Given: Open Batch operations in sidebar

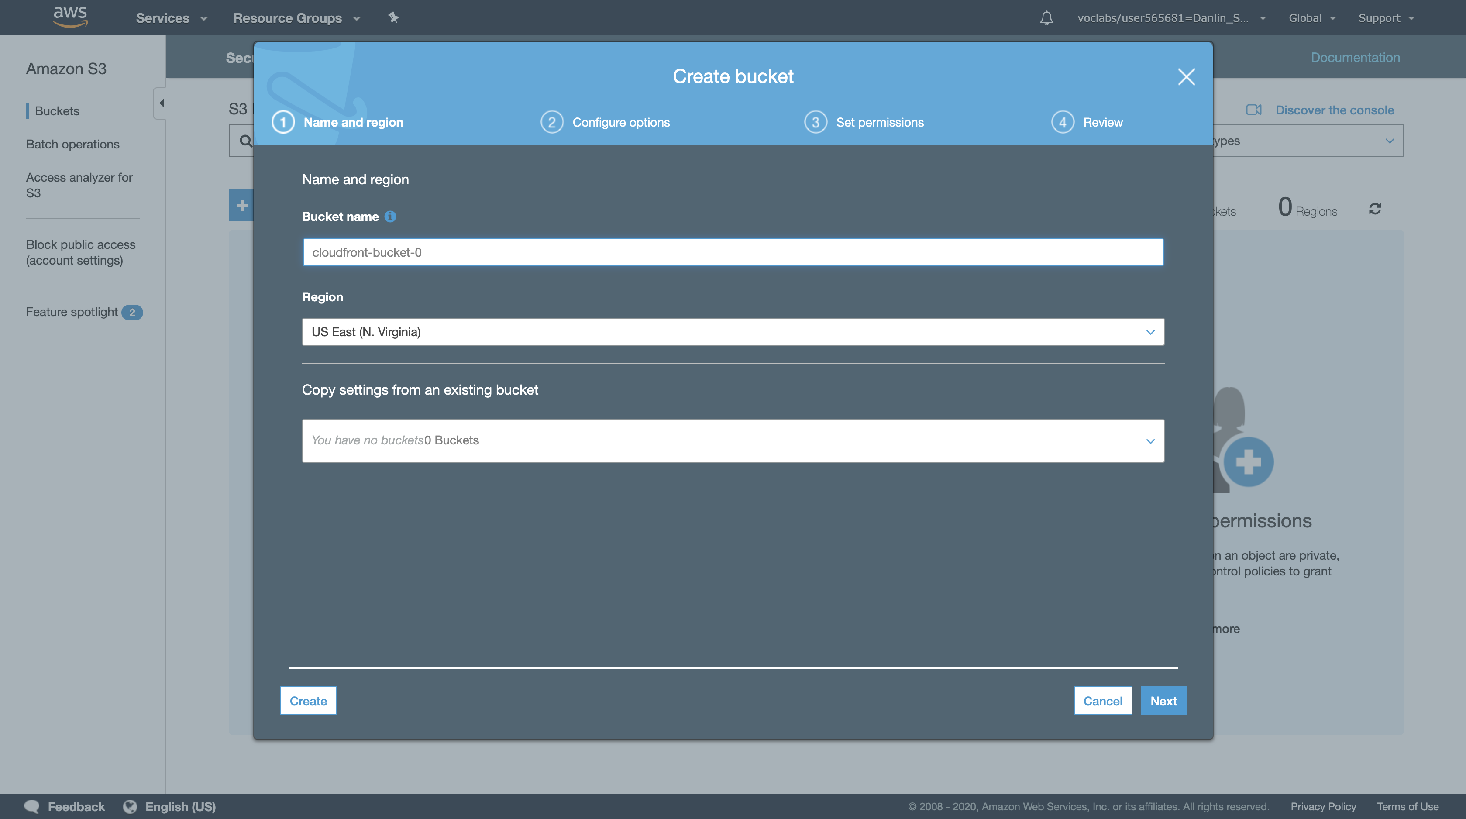Looking at the screenshot, I should click(73, 144).
